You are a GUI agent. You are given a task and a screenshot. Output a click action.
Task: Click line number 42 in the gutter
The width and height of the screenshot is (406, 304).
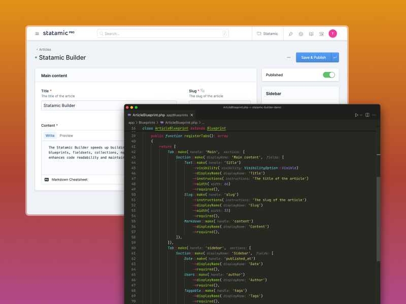(133, 152)
